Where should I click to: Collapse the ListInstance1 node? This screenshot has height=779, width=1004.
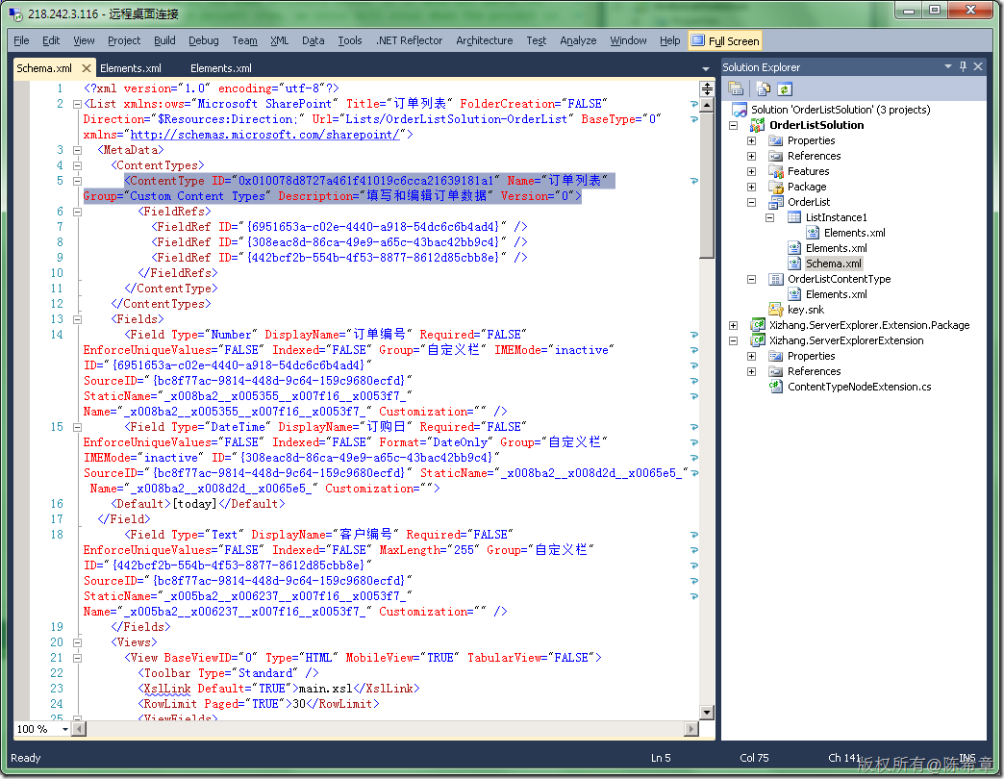point(769,217)
